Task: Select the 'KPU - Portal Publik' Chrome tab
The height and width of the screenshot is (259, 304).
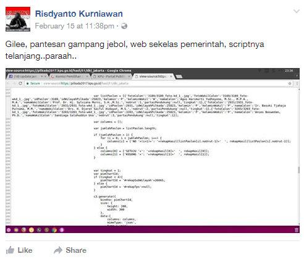Action: coord(111,77)
